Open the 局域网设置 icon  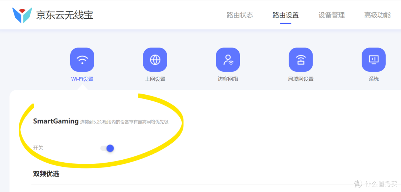[301, 59]
